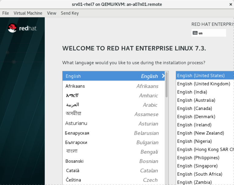Open the View menu
The image size is (234, 185).
pos(51,13)
